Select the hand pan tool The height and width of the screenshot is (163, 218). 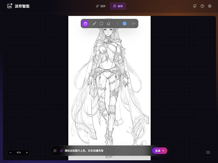click(x=85, y=23)
